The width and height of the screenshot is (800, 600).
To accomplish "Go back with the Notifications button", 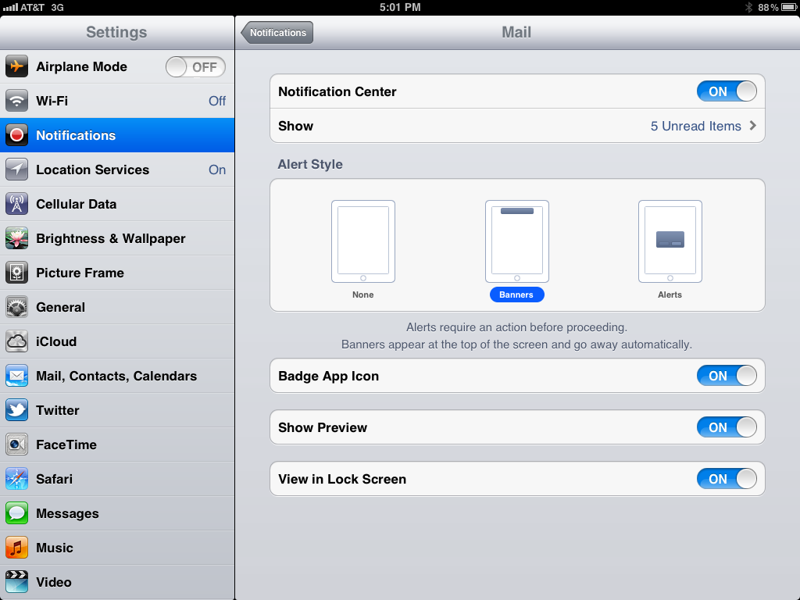I will click(277, 33).
